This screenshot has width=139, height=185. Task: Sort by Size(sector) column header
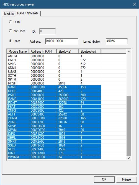(x=90, y=52)
